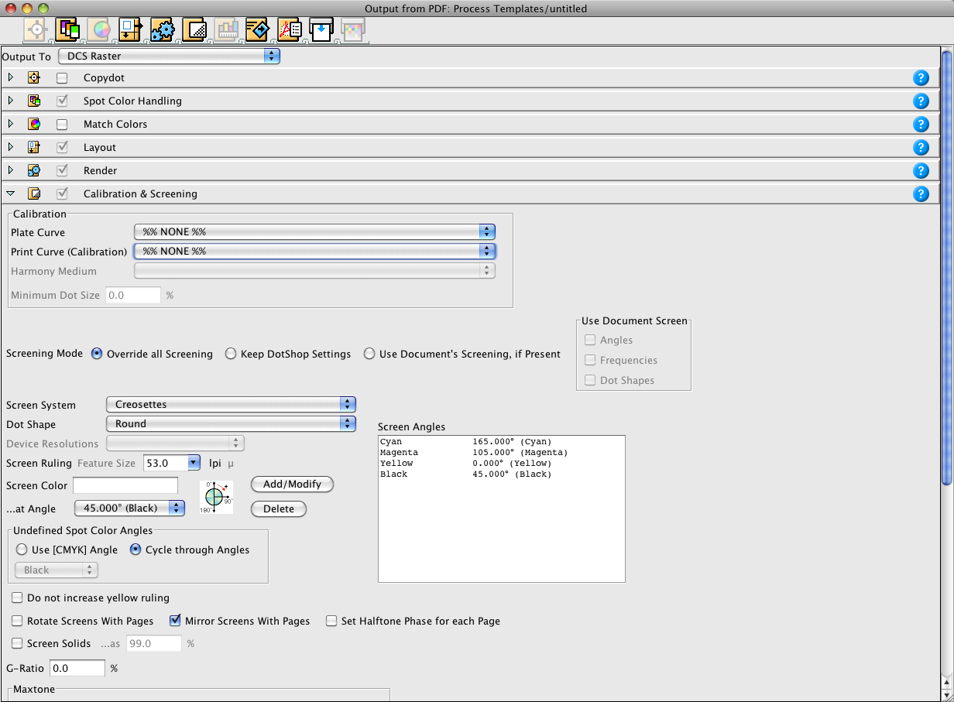954x702 pixels.
Task: Uncheck Mirror Screens With Pages
Action: click(x=175, y=621)
